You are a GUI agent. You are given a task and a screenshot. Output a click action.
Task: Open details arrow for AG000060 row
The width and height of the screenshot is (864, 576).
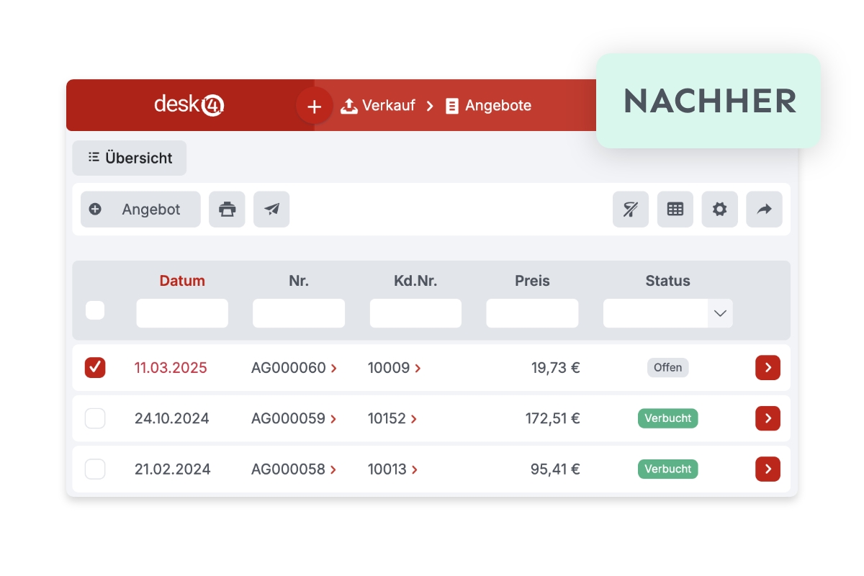(768, 368)
